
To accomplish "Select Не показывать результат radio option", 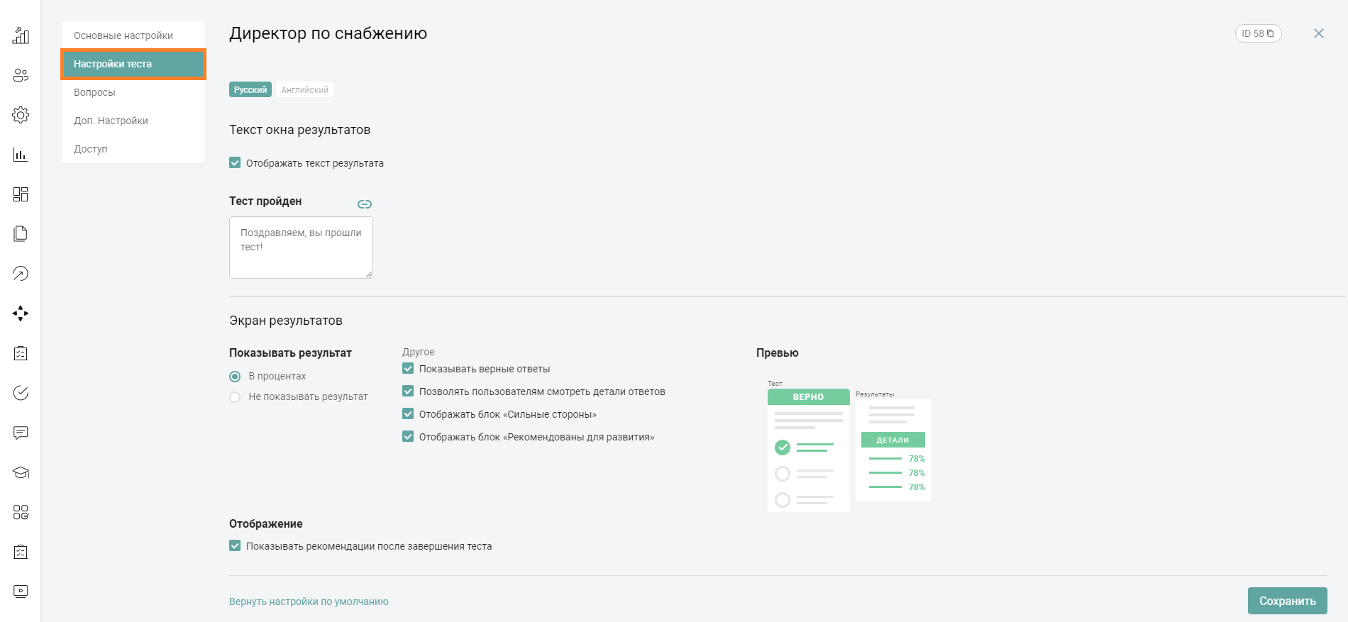I will click(235, 397).
